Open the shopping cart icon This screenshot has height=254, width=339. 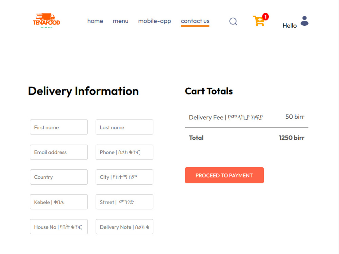(259, 21)
